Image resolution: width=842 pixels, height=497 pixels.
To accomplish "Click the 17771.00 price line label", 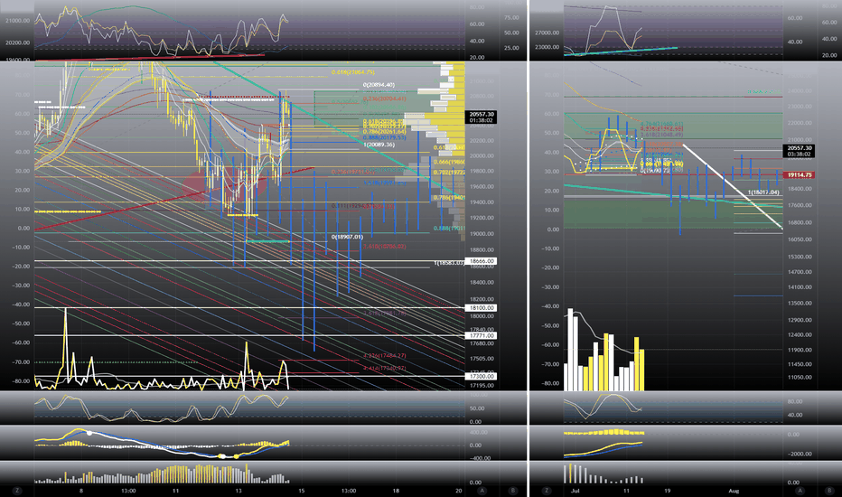I will pos(482,336).
